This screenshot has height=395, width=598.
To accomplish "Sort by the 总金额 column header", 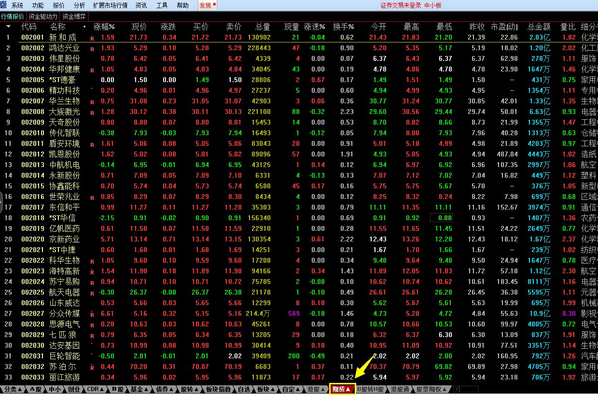I will point(539,27).
